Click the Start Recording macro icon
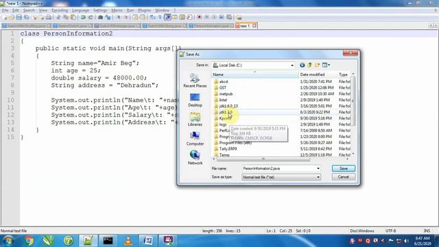 click(199, 17)
